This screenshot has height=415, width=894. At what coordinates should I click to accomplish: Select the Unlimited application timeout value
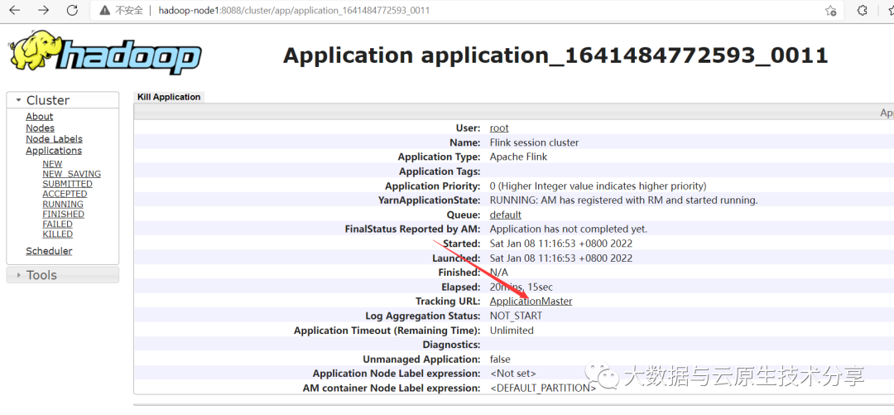click(512, 331)
